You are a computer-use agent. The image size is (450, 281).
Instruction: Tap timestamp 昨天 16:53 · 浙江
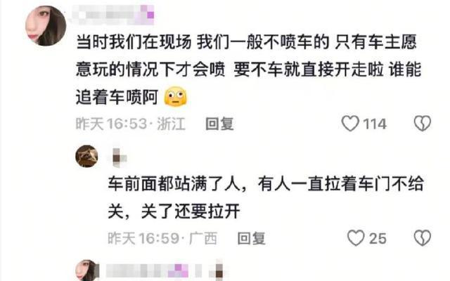click(x=131, y=124)
